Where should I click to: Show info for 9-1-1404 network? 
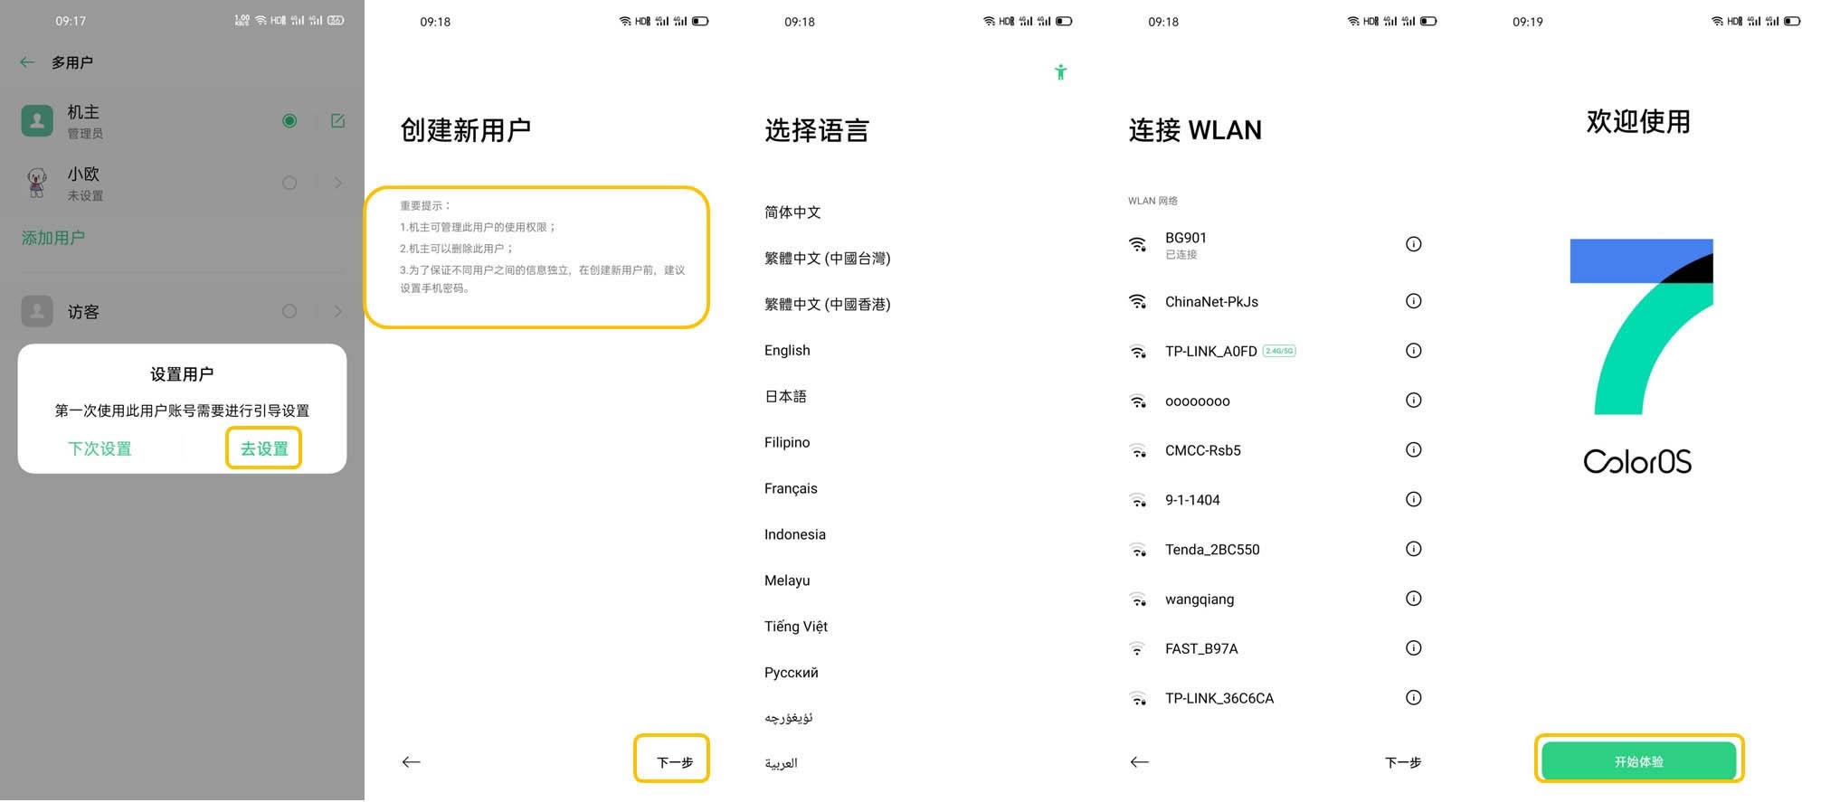coord(1413,499)
